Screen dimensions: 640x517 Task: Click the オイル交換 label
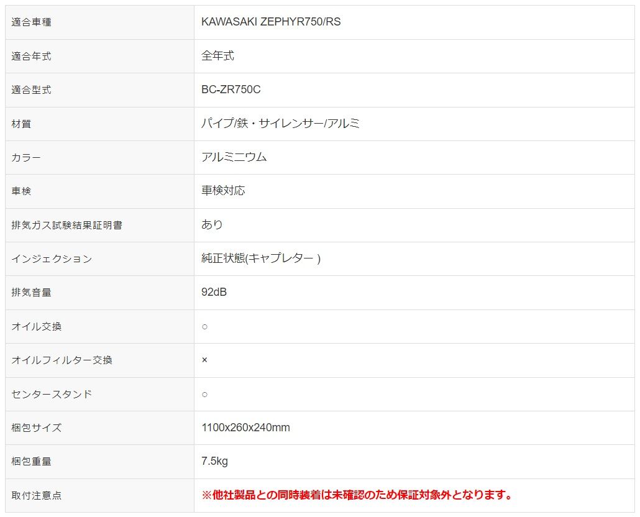click(36, 326)
